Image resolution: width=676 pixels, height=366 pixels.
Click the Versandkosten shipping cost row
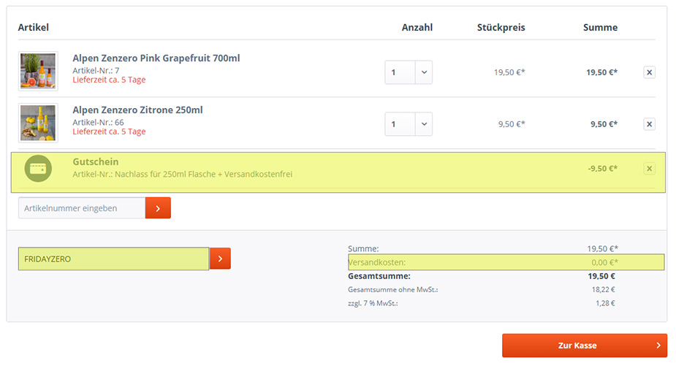click(x=506, y=262)
